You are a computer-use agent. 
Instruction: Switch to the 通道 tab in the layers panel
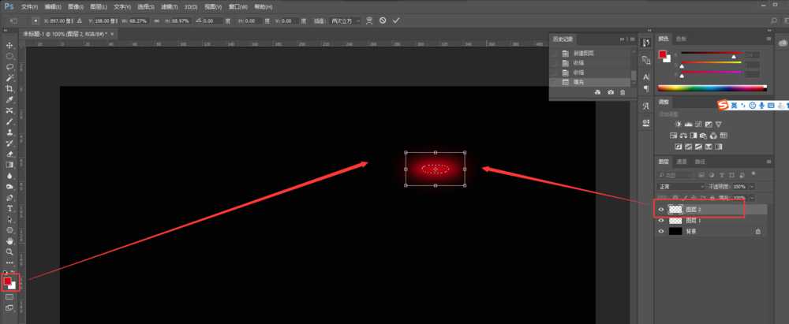coord(683,162)
